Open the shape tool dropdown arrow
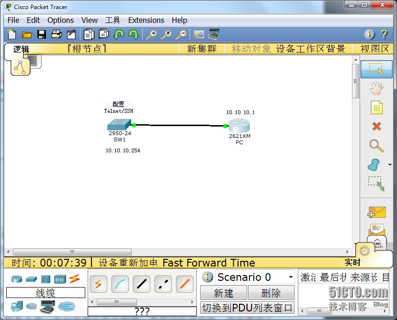397x320 pixels. 390,165
